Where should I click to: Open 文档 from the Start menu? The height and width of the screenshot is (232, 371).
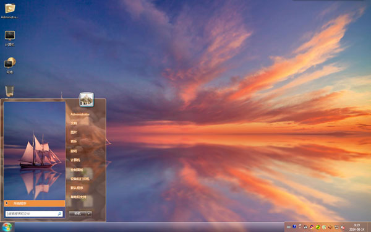point(74,123)
